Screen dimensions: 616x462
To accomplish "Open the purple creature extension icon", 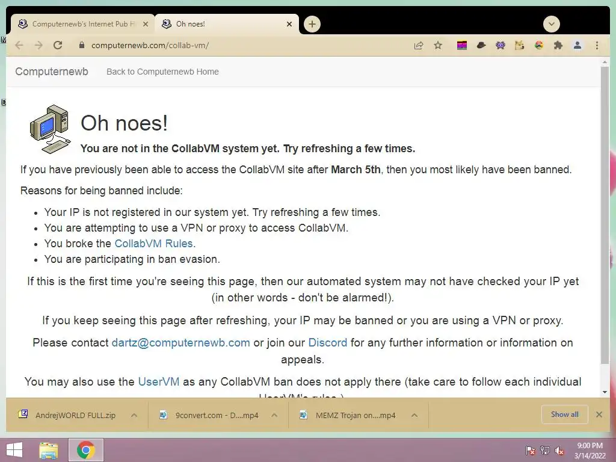I will click(500, 46).
